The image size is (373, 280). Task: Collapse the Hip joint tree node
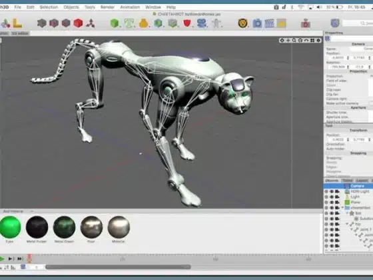pyautogui.click(x=347, y=224)
